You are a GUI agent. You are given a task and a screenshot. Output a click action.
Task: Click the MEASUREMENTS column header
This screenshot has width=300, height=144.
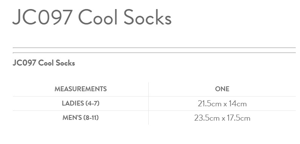click(x=80, y=89)
